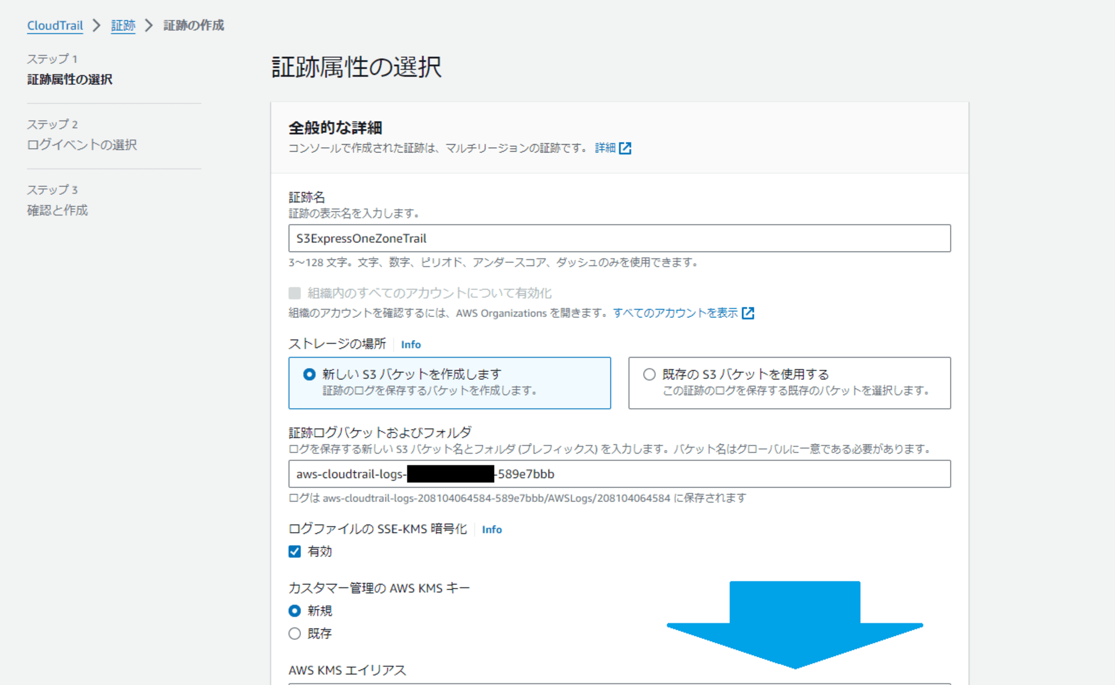This screenshot has width=1115, height=685.
Task: Click external-link icon after すべてのアカウントを表示
Action: [748, 313]
